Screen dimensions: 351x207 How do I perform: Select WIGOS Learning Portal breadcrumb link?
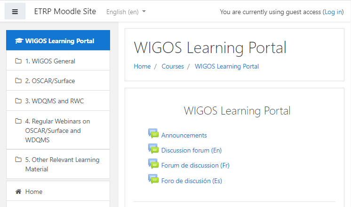point(227,66)
